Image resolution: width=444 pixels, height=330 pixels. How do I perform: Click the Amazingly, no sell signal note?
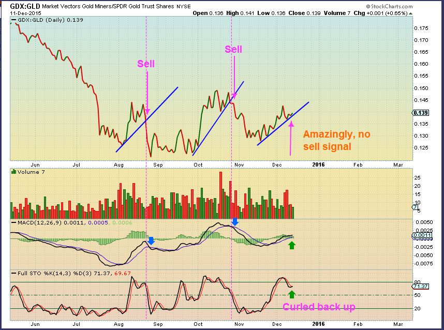pyautogui.click(x=337, y=140)
